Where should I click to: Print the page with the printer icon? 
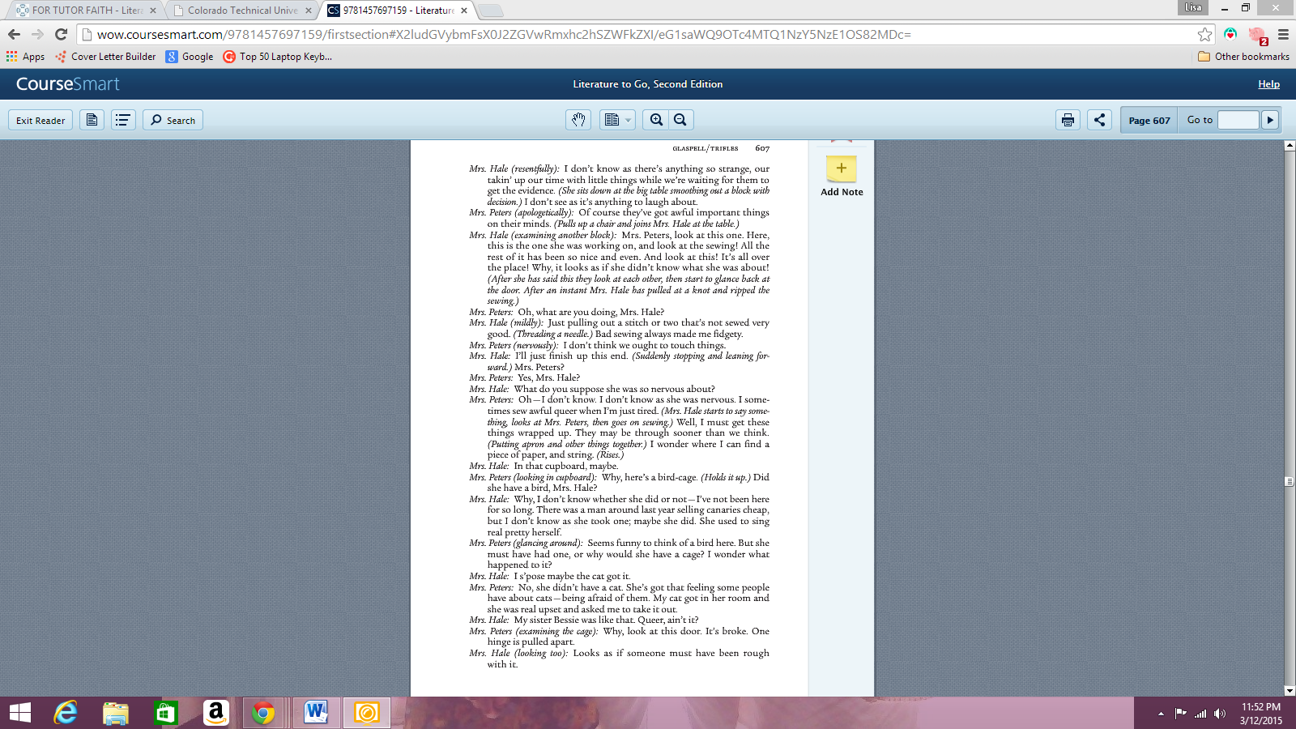pos(1068,120)
